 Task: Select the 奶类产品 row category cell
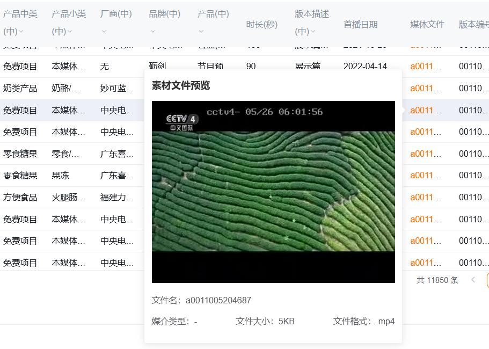(20, 88)
